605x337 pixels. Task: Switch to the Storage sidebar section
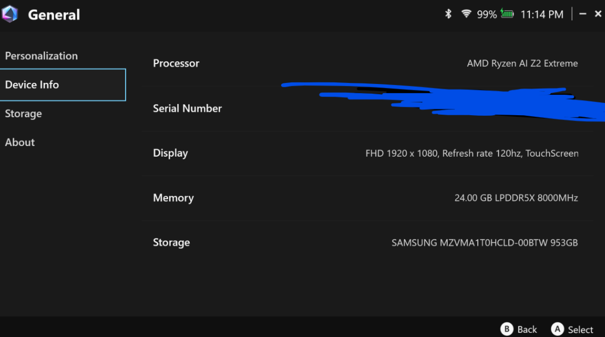tap(23, 114)
